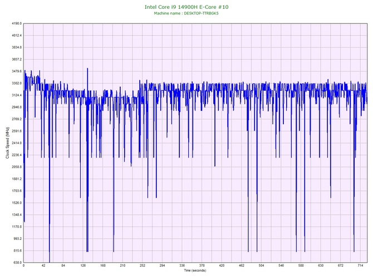Select the 815.6 y-axis label
373x280 pixels.
(x=17, y=250)
